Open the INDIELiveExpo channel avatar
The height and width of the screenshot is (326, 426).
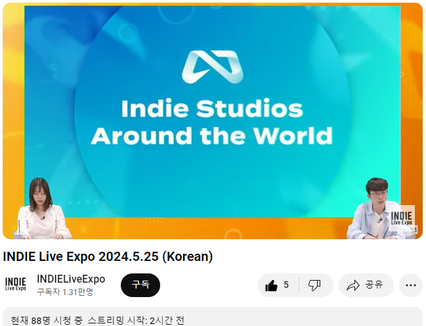(16, 285)
